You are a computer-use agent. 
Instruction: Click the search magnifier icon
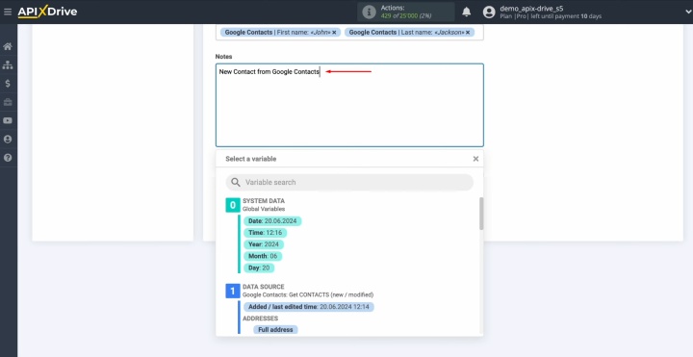(236, 182)
